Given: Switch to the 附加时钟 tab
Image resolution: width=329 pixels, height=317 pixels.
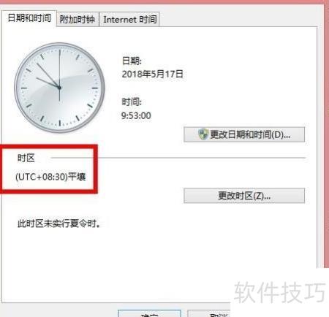Looking at the screenshot, I should pyautogui.click(x=77, y=19).
